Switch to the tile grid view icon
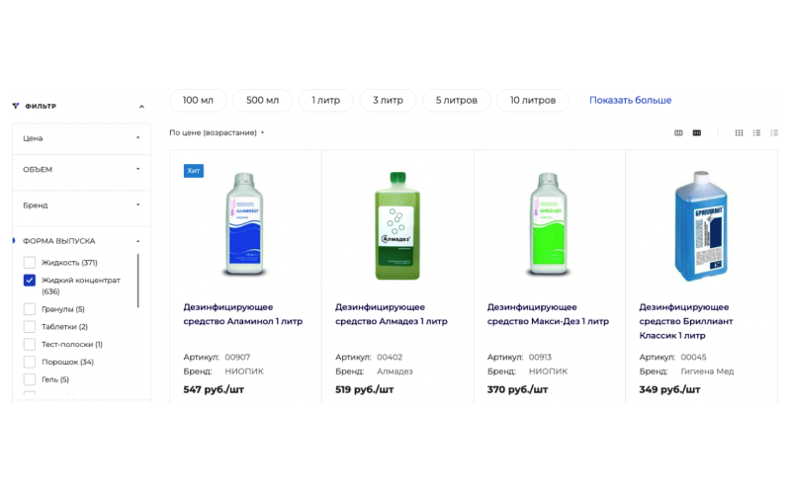Viewport: 791px width, 494px height. [x=739, y=132]
